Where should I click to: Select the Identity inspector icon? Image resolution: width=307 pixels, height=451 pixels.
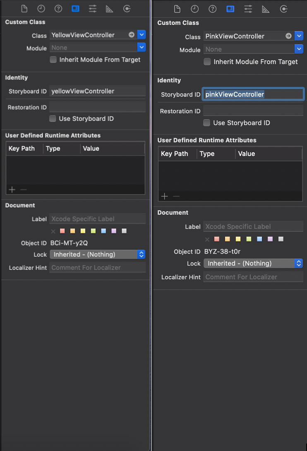[x=75, y=8]
